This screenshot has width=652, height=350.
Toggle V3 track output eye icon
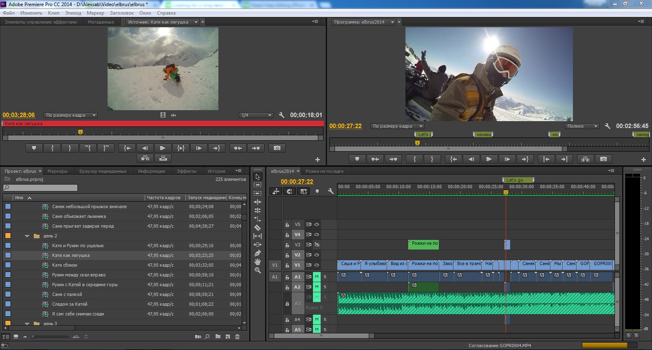pos(317,245)
